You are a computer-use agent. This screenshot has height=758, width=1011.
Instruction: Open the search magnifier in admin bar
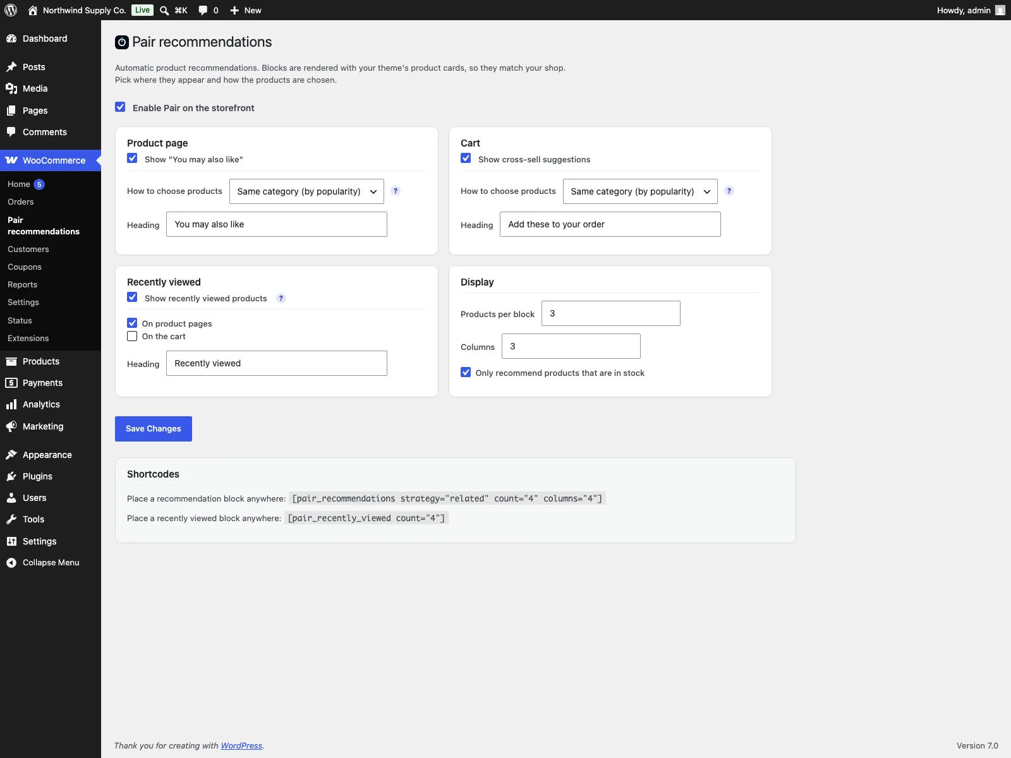coord(164,10)
